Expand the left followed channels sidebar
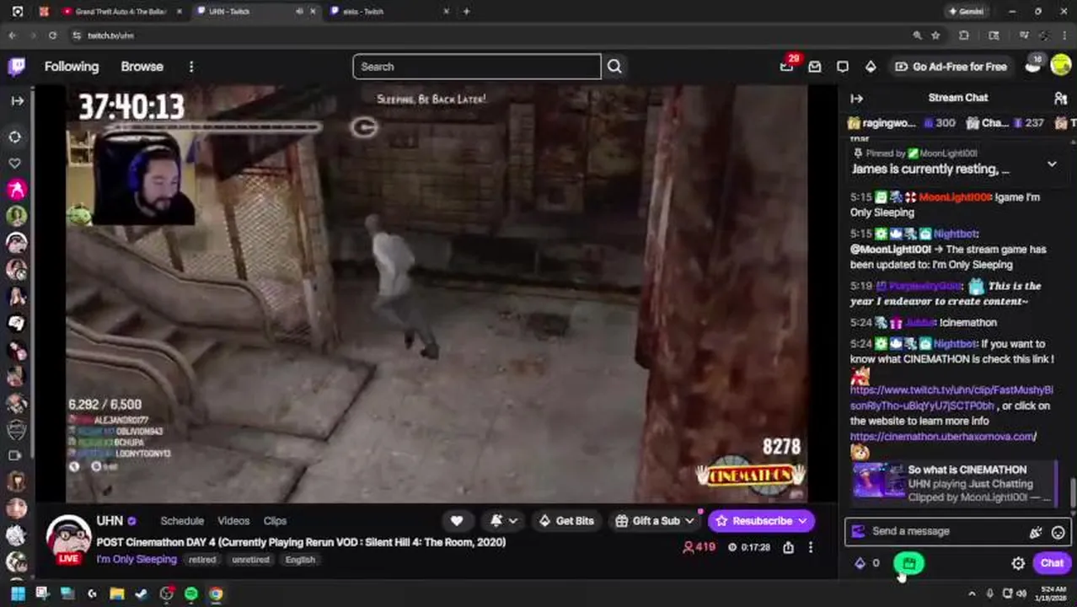This screenshot has width=1077, height=607. tap(17, 100)
